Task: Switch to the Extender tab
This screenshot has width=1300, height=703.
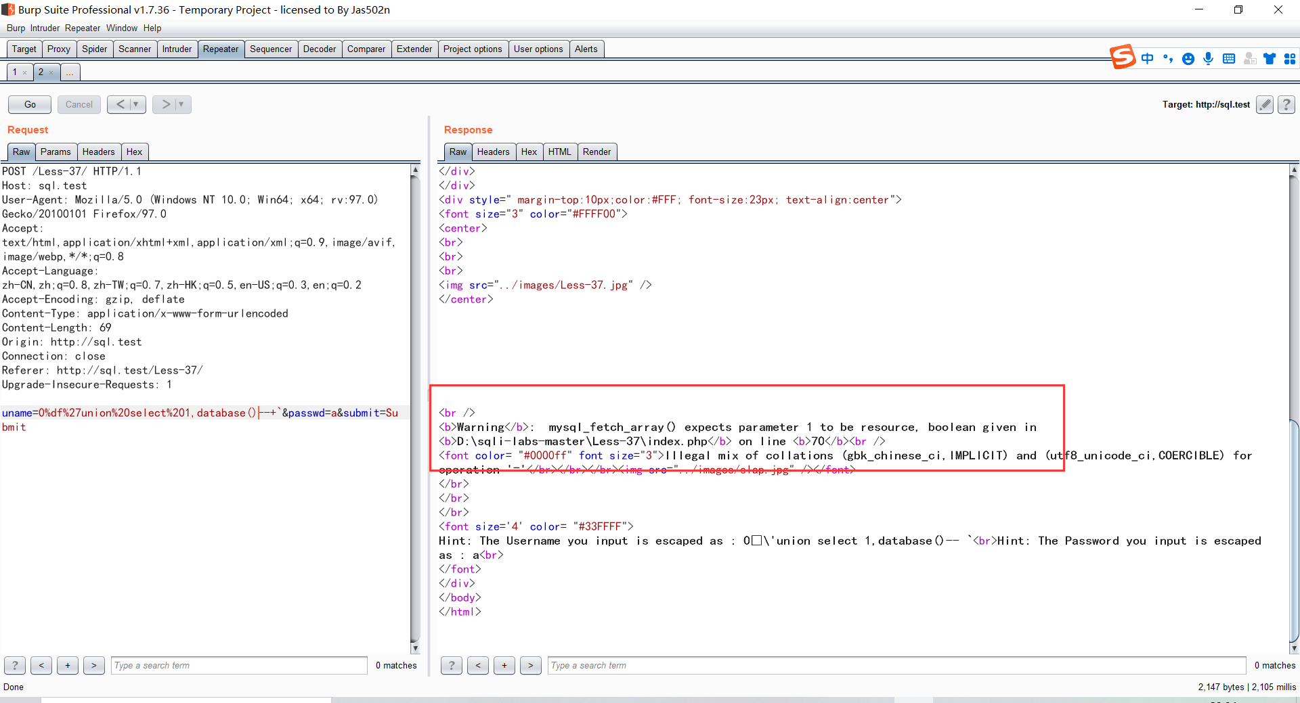Action: pos(414,49)
